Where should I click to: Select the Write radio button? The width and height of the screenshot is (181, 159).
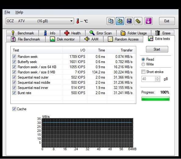tap(143, 64)
